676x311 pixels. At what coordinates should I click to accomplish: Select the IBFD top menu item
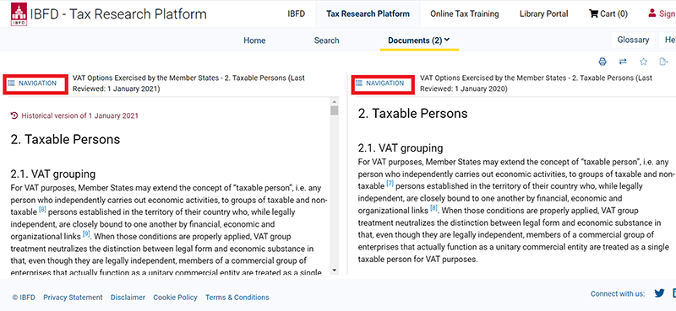[297, 13]
